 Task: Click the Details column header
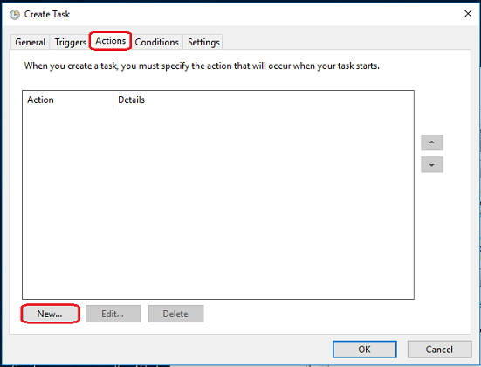point(264,100)
